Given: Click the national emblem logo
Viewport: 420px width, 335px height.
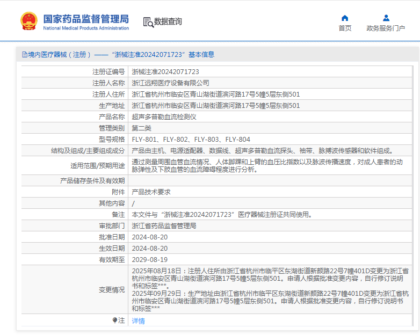Looking at the screenshot, I should 28,21.
